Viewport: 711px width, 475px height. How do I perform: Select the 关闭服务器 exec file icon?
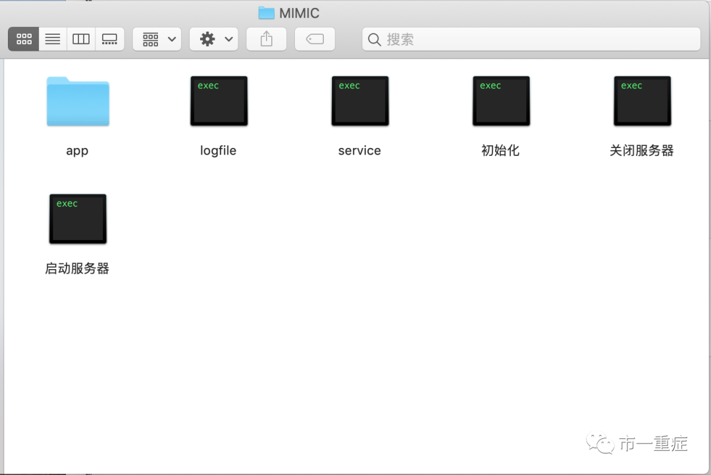[643, 101]
